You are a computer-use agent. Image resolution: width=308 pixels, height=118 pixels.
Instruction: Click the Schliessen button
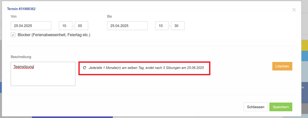(x=256, y=107)
